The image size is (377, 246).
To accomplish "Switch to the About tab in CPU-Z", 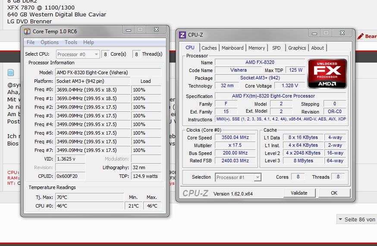I will pyautogui.click(x=317, y=48).
